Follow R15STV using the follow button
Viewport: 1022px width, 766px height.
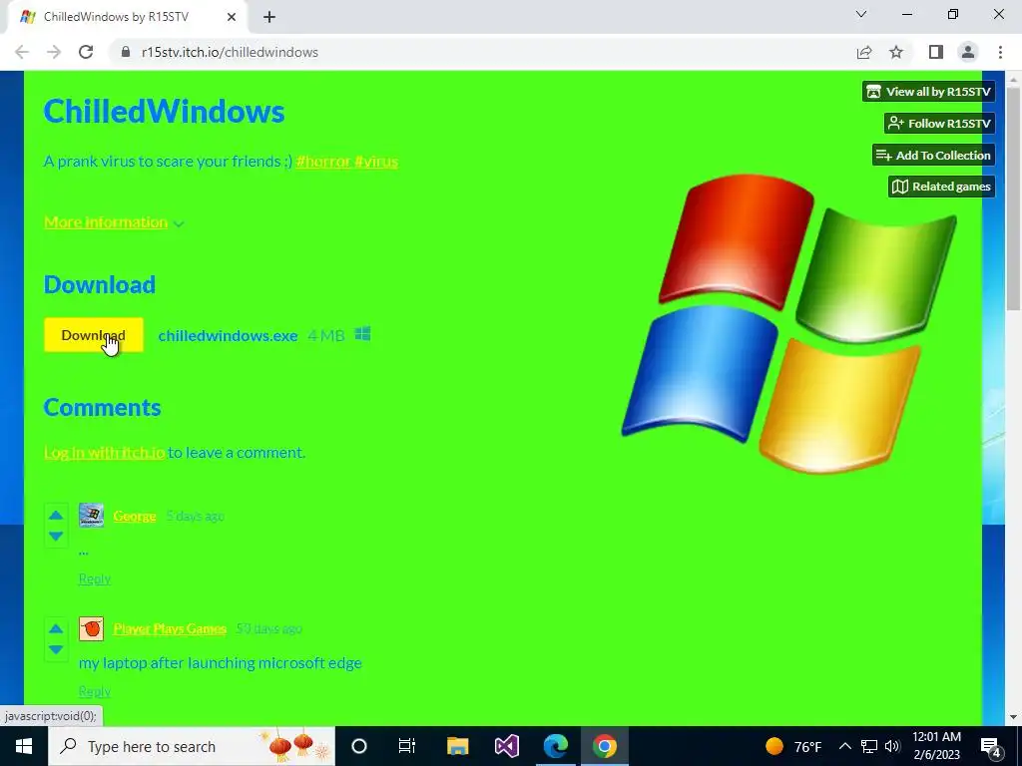[939, 123]
